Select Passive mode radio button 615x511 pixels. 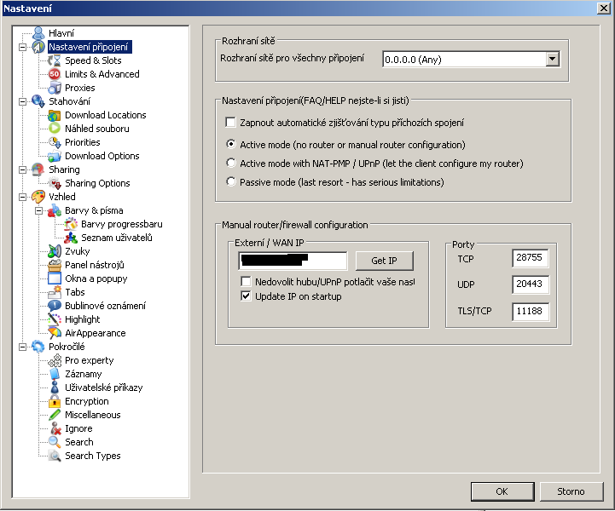coord(230,181)
